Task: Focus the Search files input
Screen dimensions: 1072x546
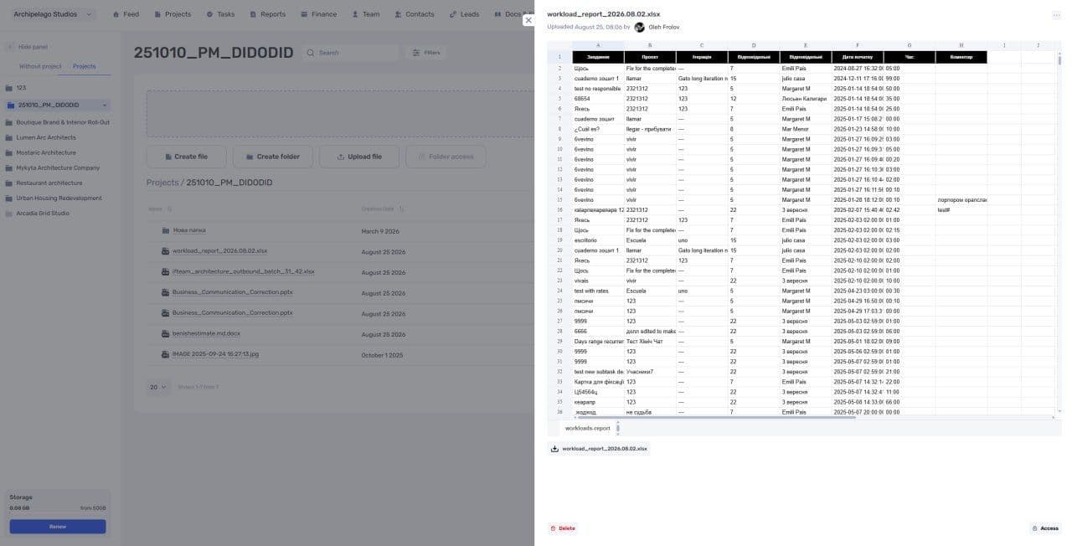Action: click(x=349, y=53)
